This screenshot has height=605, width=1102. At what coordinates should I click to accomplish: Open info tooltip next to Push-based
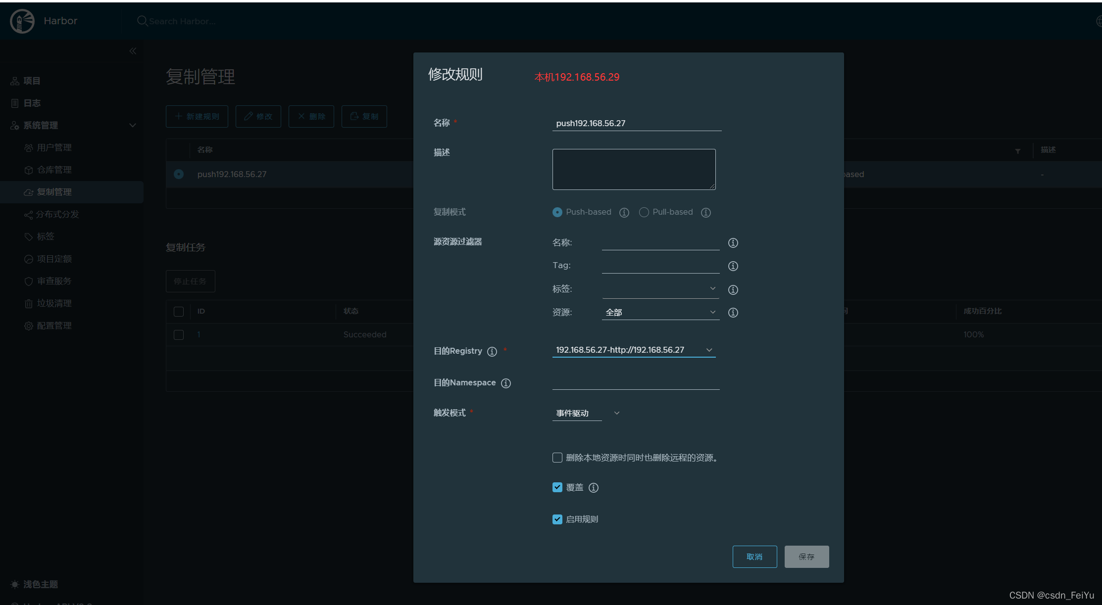click(624, 212)
